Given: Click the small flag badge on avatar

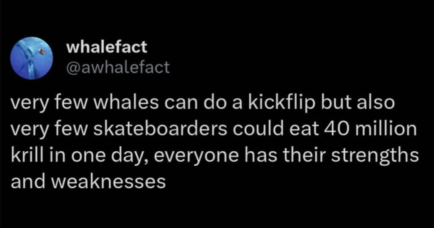Looking at the screenshot, I should (x=42, y=51).
